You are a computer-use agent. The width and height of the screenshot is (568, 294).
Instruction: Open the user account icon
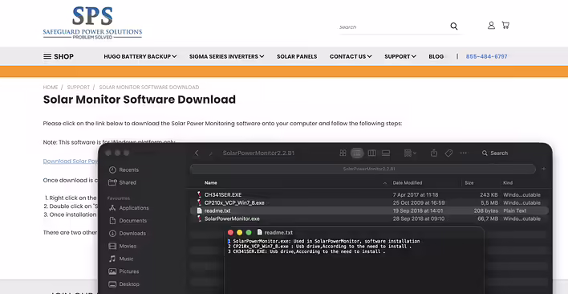[491, 25]
